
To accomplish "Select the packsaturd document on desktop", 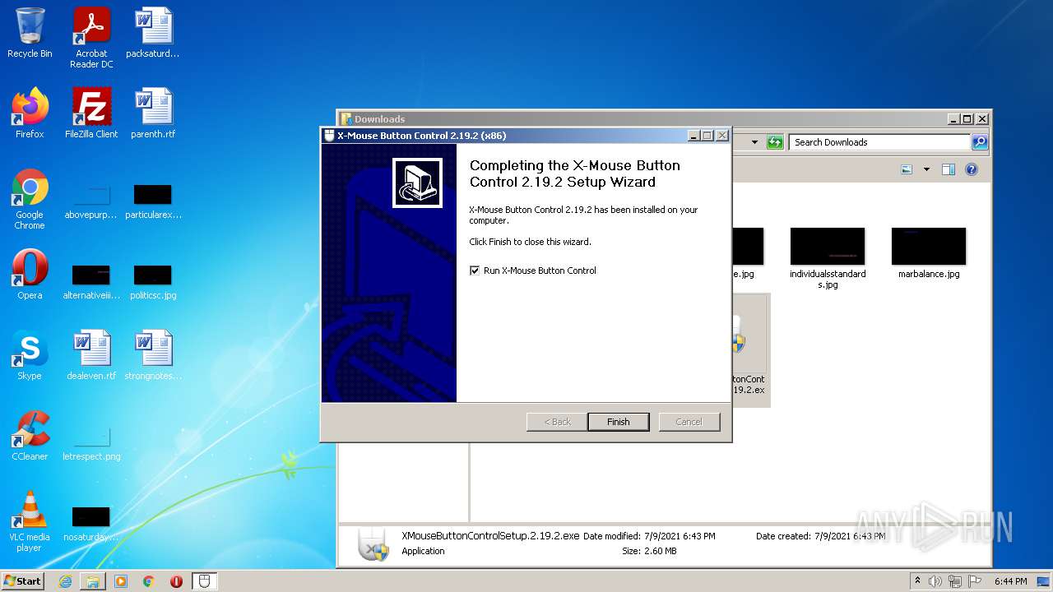I will (153, 33).
